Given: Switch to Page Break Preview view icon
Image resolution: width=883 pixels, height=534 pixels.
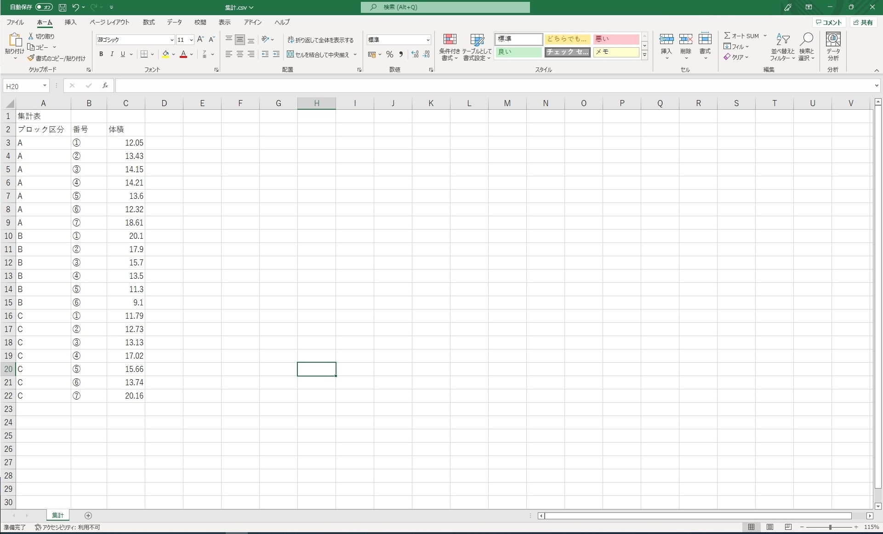Looking at the screenshot, I should tap(788, 527).
